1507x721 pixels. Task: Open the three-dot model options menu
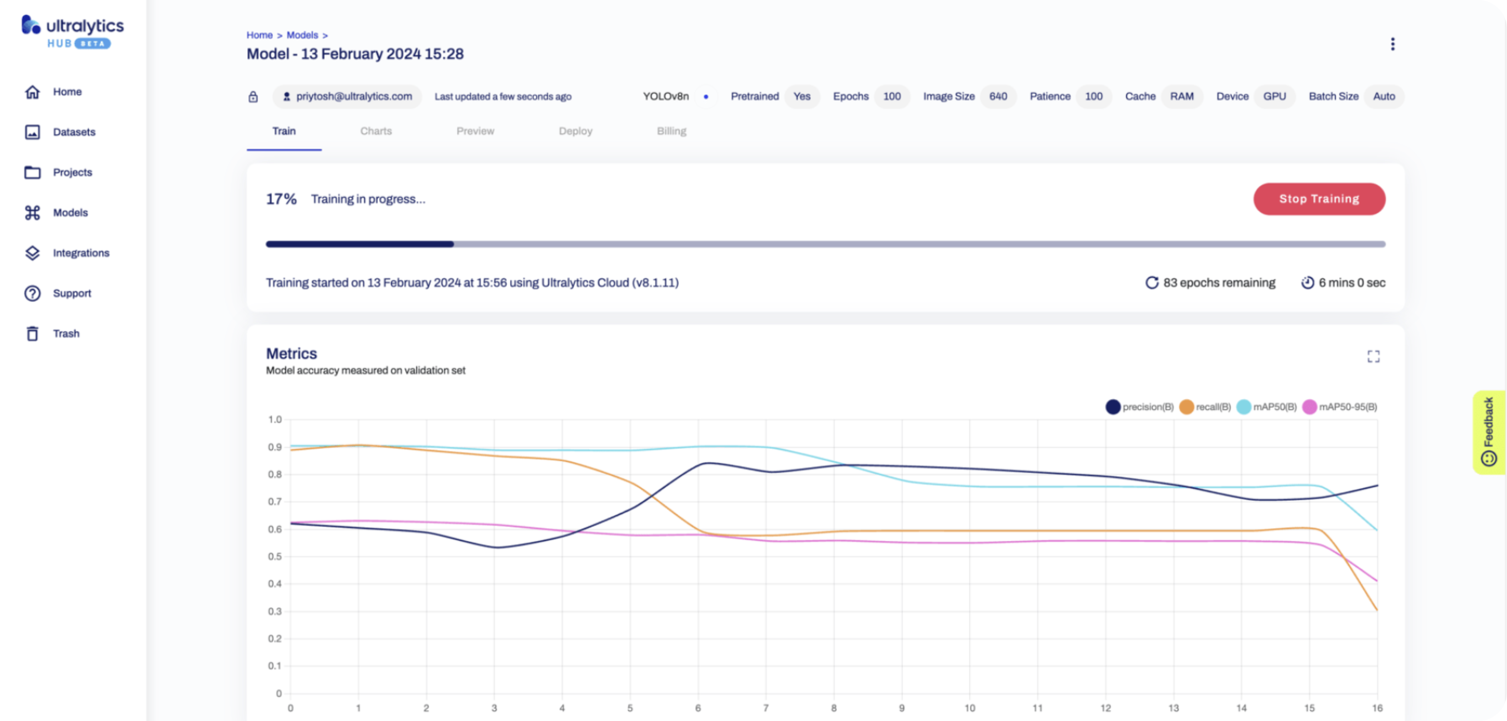point(1392,45)
